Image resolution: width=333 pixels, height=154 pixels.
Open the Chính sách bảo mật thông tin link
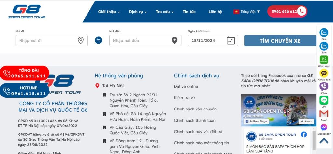point(201,143)
